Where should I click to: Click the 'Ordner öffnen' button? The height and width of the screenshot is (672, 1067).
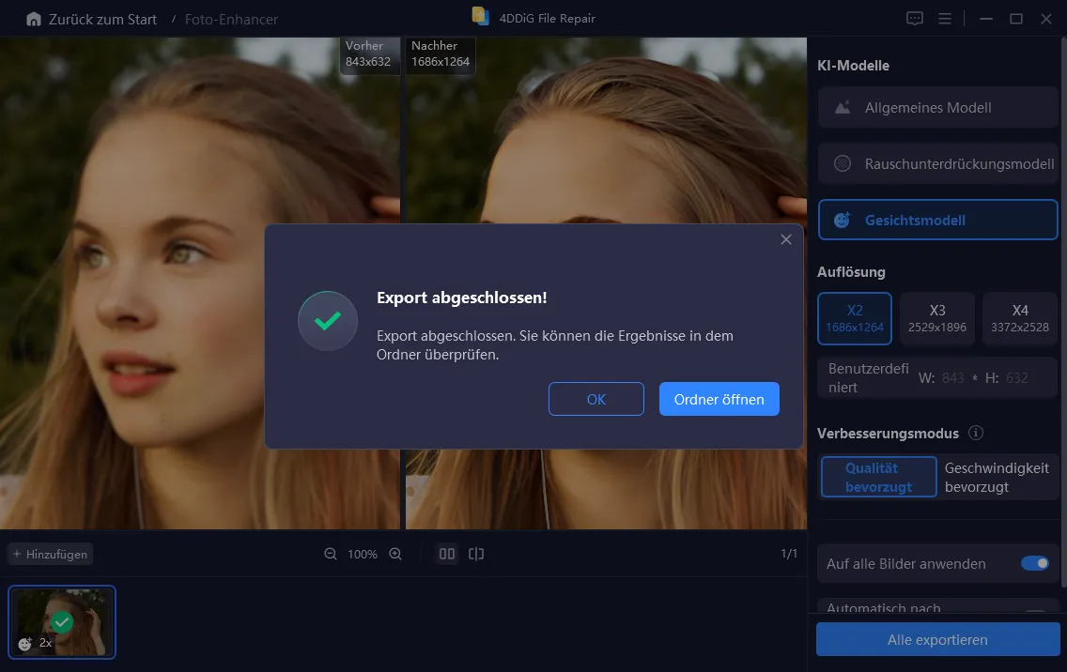click(719, 399)
